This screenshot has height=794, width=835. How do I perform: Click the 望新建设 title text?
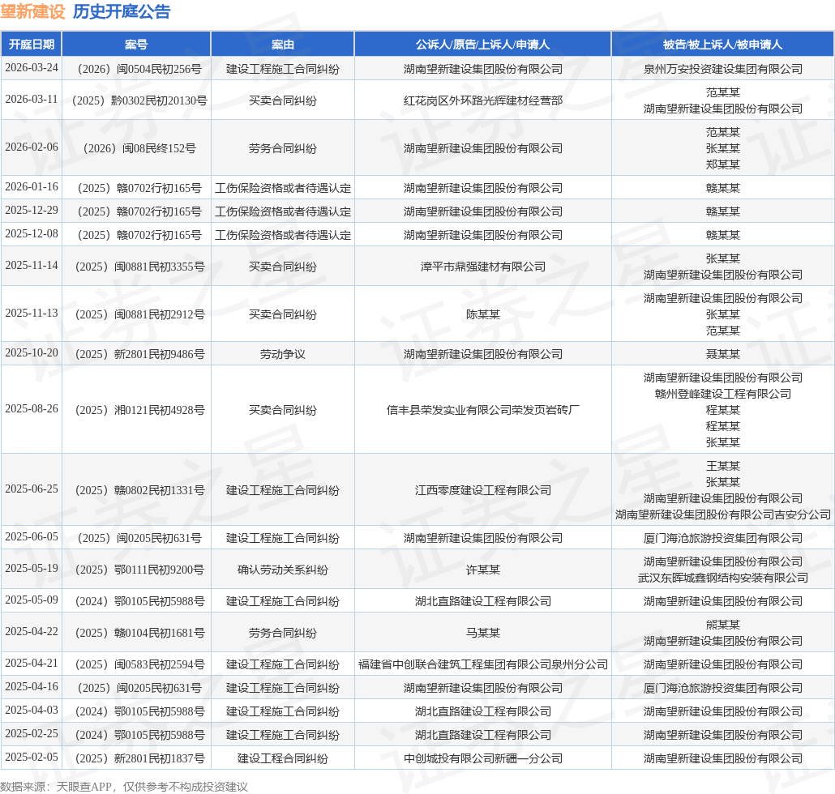32,11
